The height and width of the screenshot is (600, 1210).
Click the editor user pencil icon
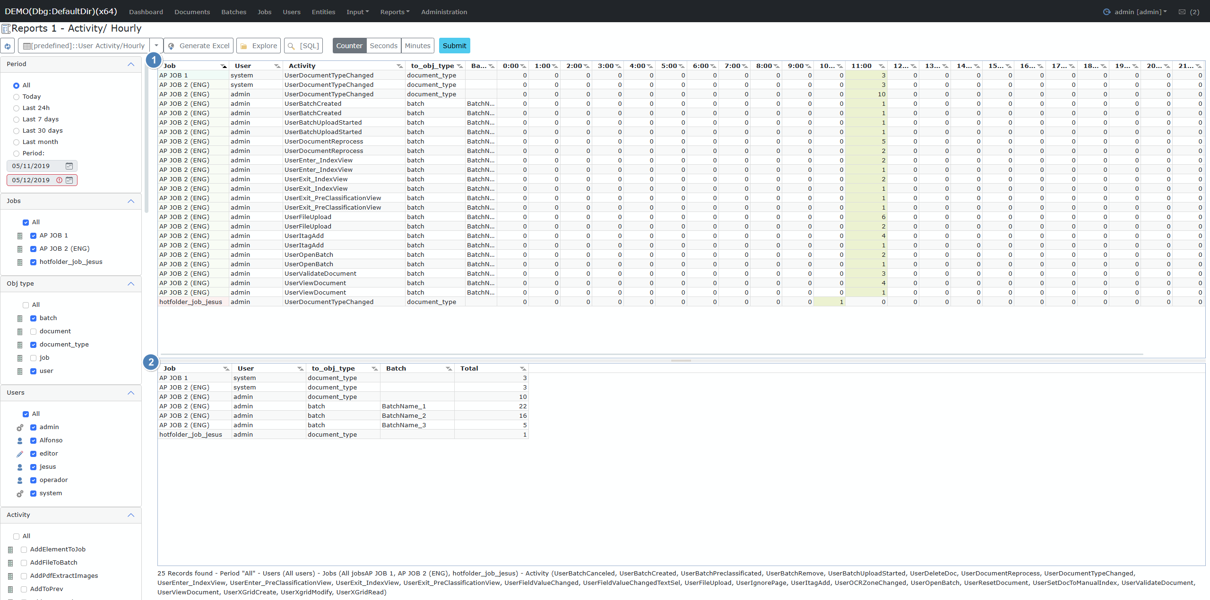(x=20, y=454)
